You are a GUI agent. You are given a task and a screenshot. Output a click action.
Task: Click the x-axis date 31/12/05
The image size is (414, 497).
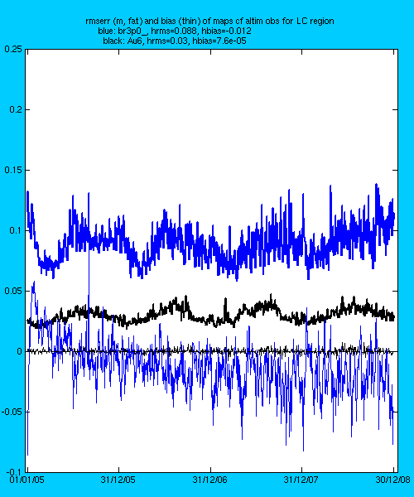click(118, 480)
